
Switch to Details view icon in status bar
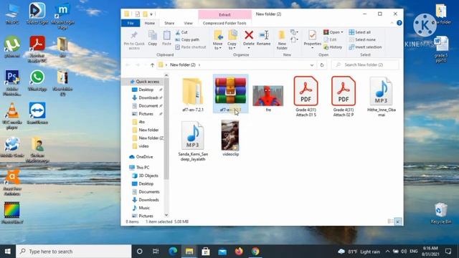tap(390, 221)
